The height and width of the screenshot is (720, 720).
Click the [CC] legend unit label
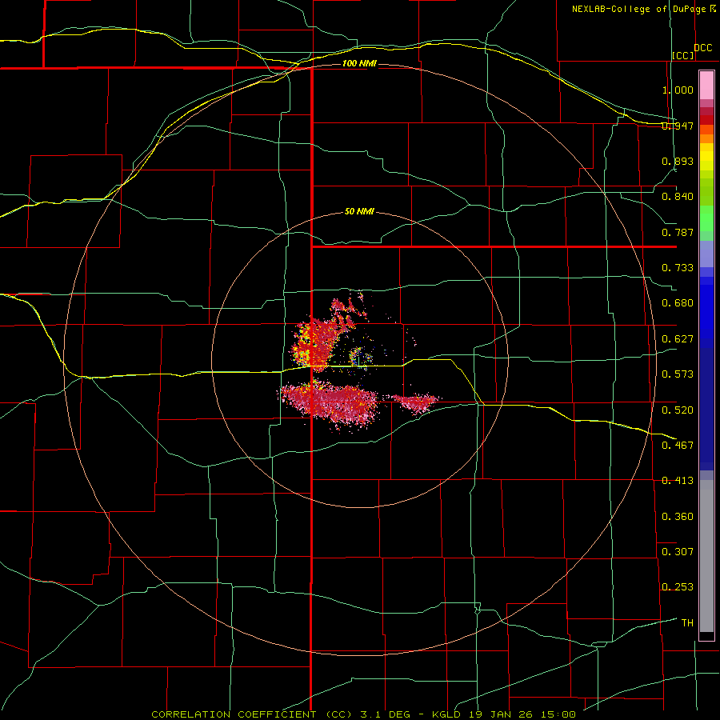(x=683, y=55)
